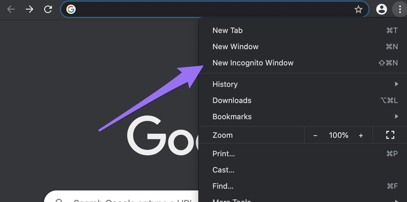Click the forward navigation arrow

tap(29, 10)
